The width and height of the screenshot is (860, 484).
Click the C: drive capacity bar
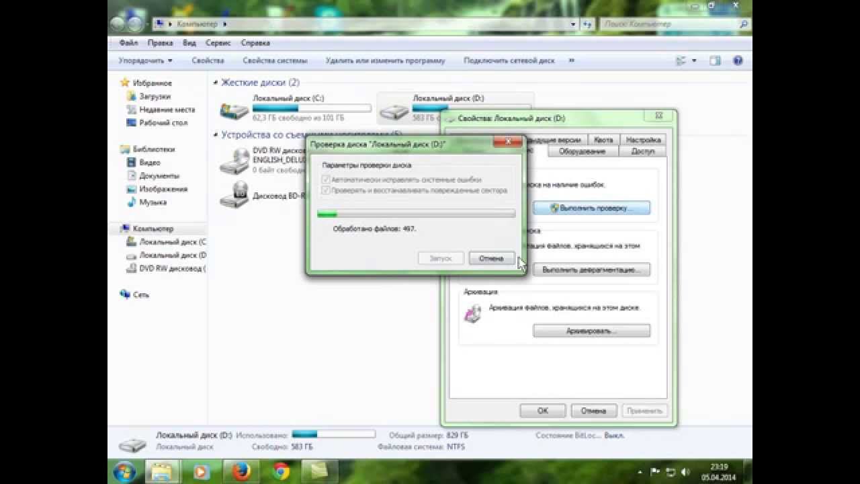point(312,108)
